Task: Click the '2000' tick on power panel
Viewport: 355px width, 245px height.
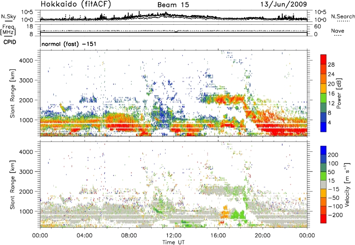Action: 26,100
